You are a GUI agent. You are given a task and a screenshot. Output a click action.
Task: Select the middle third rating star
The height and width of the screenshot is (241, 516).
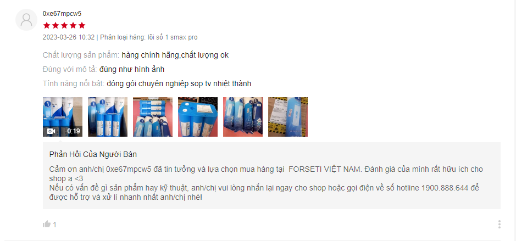click(64, 25)
